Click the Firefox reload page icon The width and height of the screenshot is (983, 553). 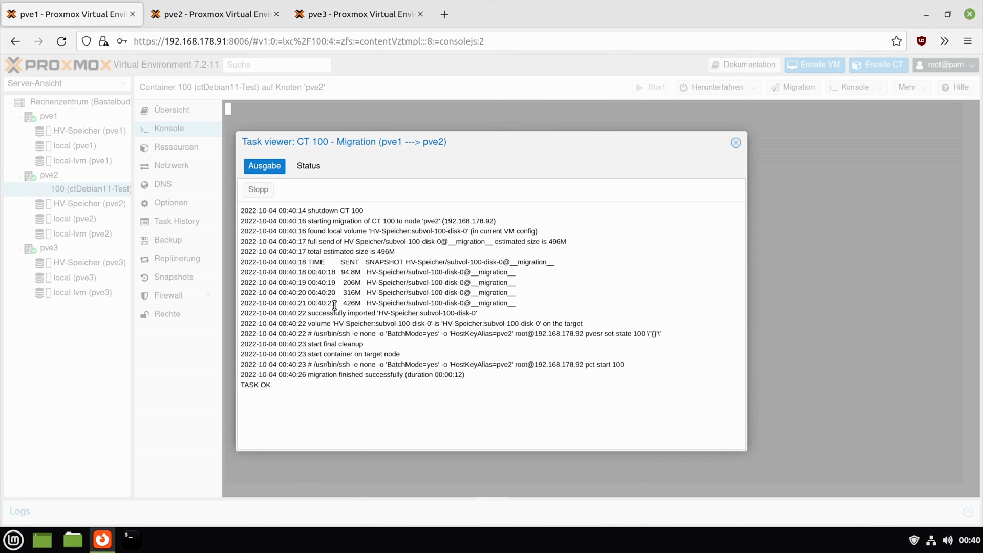(61, 41)
